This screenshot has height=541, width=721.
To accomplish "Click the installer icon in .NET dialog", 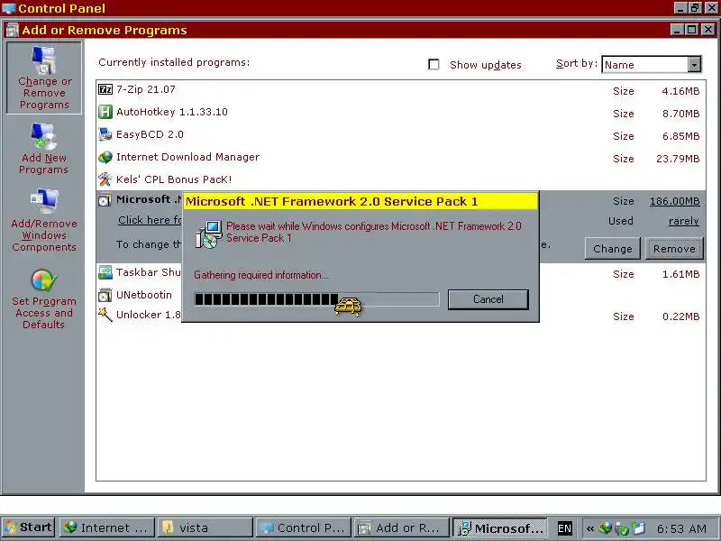I will pyautogui.click(x=209, y=234).
